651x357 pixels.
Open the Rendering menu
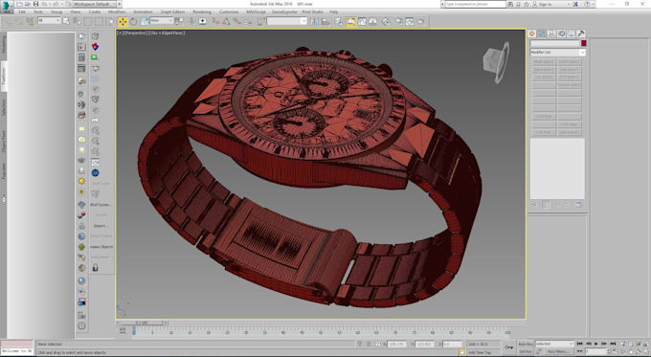coord(202,11)
